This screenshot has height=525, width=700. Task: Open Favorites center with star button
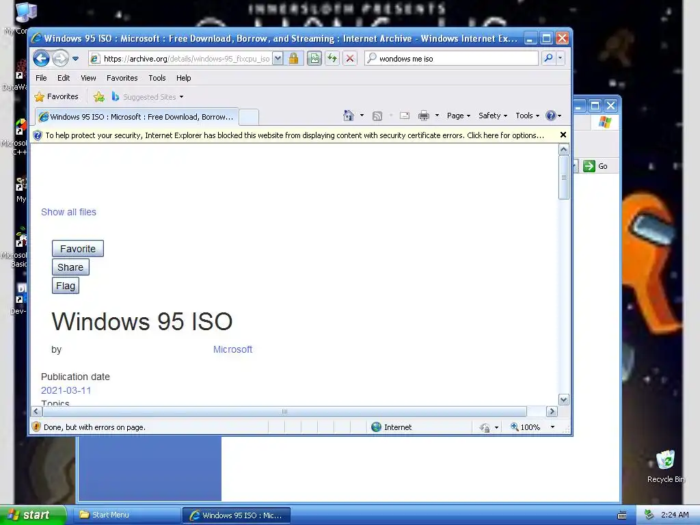(x=56, y=97)
